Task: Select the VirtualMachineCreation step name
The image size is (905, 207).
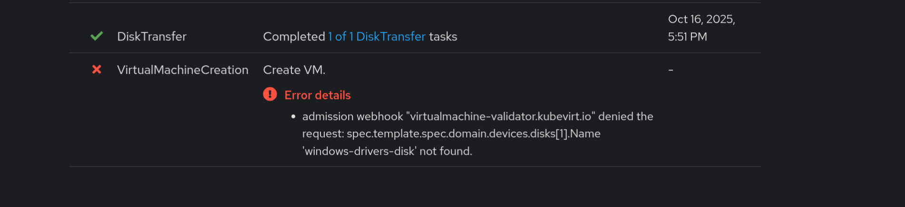Action: [x=183, y=70]
